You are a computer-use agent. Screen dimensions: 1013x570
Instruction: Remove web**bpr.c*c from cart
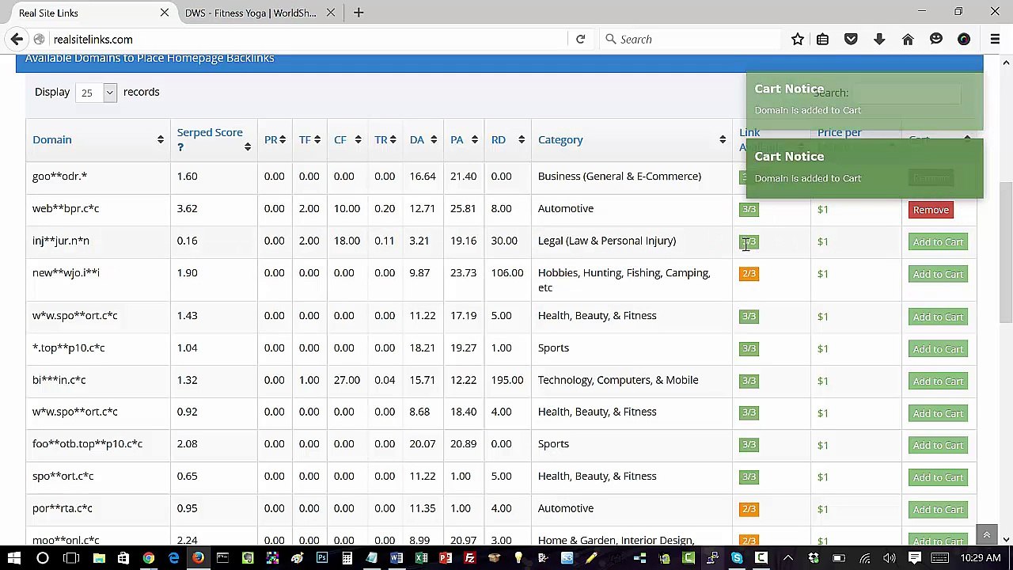(x=931, y=210)
